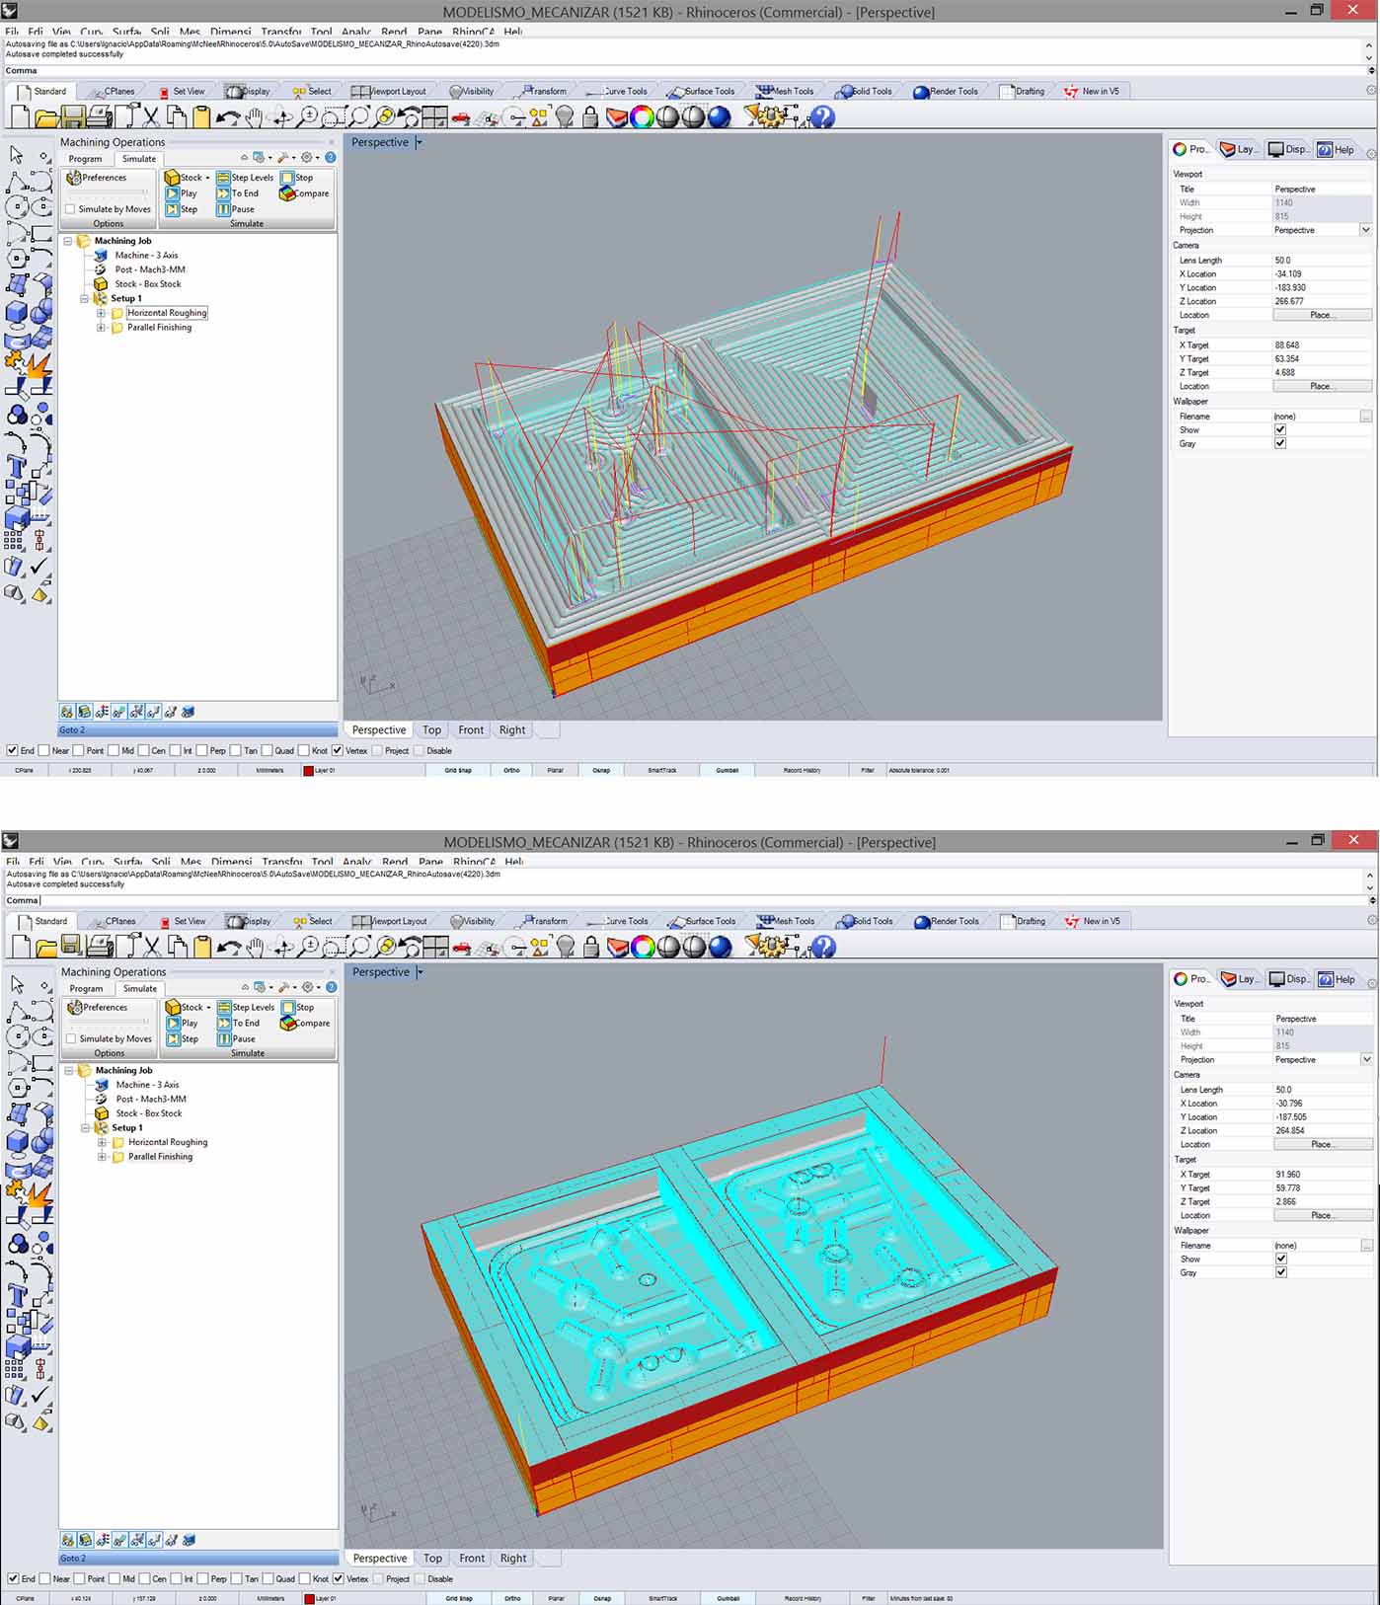
Task: Expand Parallel Finishing in upper window tree
Action: pos(101,327)
